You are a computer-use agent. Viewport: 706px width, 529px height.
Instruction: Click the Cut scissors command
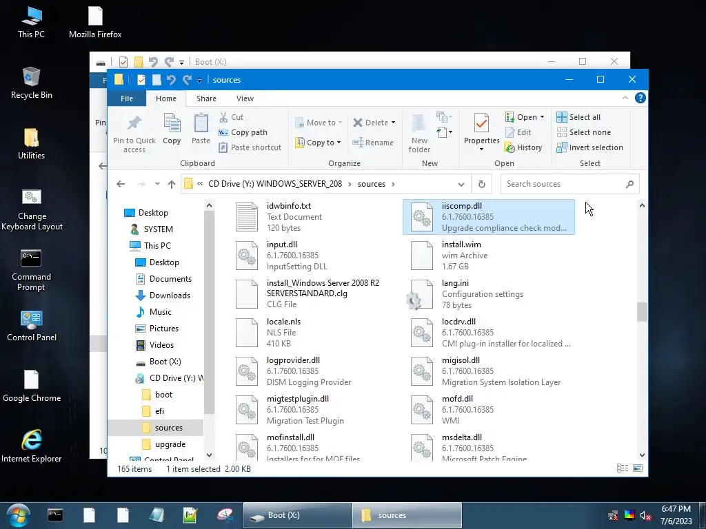(232, 117)
